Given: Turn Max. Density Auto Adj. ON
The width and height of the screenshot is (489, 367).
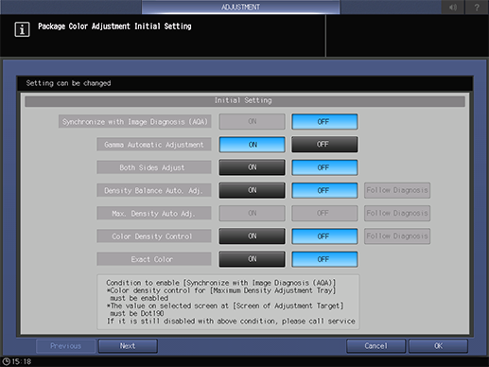Looking at the screenshot, I should (x=252, y=213).
